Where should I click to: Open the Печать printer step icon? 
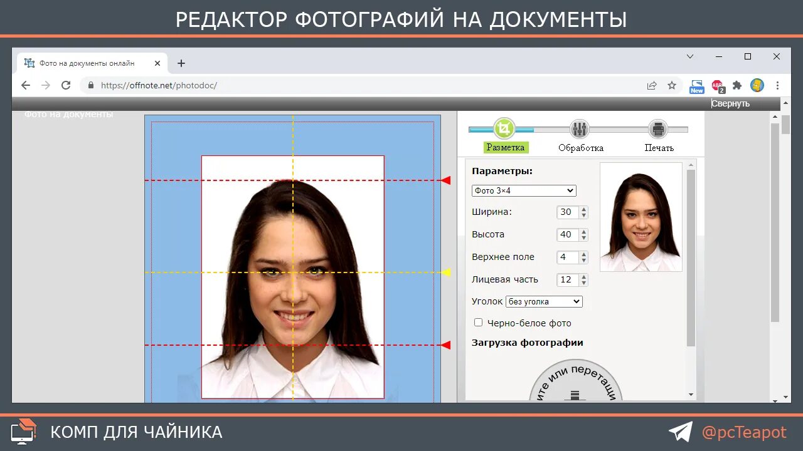point(658,129)
